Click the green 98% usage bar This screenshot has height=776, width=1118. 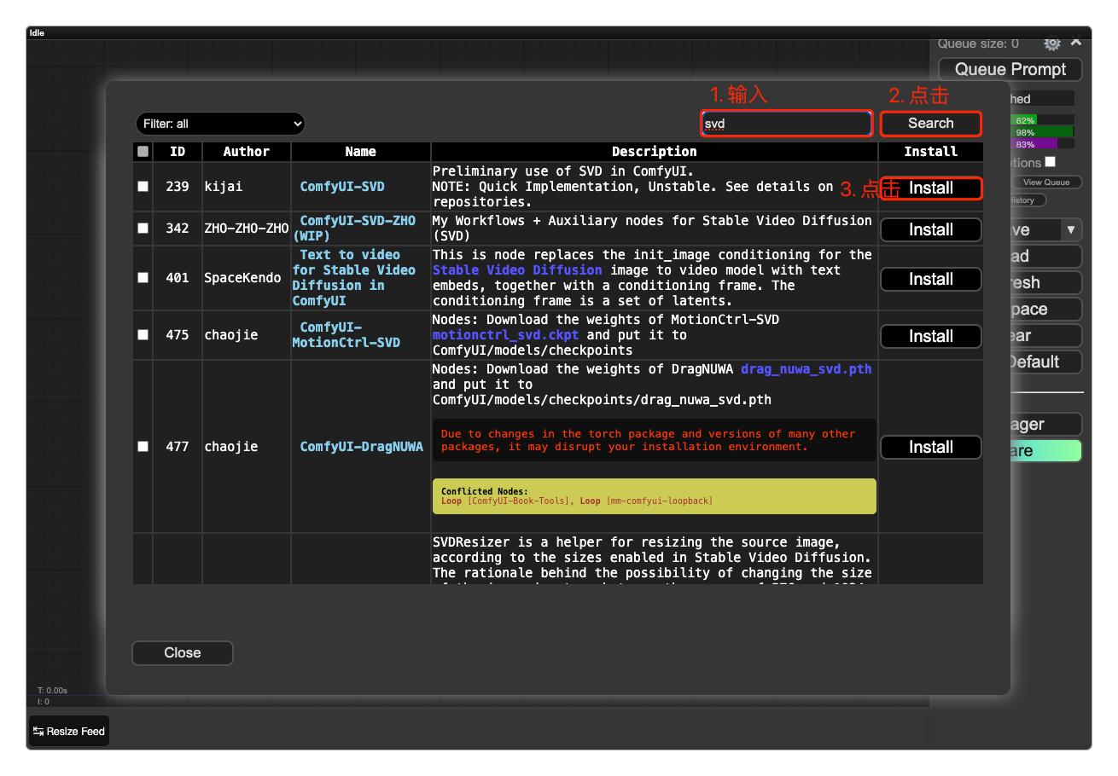tap(1043, 132)
